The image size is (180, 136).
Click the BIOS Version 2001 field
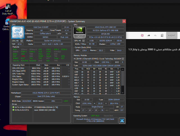click(x=53, y=101)
